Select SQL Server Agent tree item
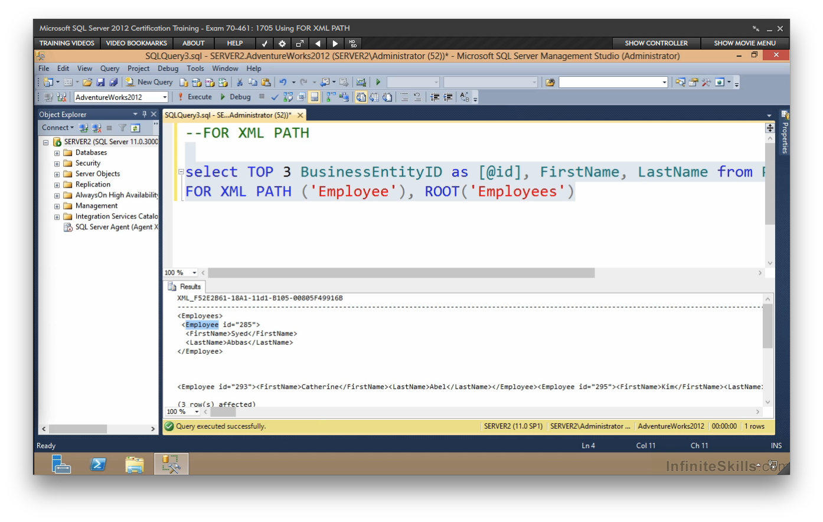 tap(112, 227)
